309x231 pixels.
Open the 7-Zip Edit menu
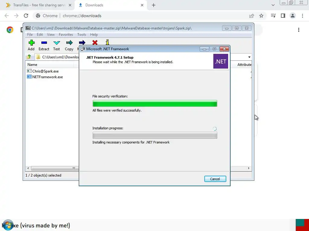point(40,35)
